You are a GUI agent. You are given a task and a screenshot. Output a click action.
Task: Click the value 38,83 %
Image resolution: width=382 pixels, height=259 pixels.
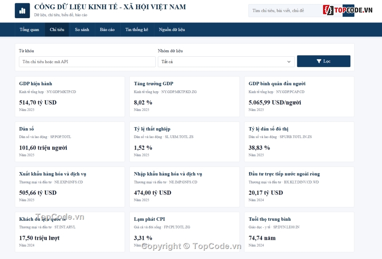tap(259, 148)
